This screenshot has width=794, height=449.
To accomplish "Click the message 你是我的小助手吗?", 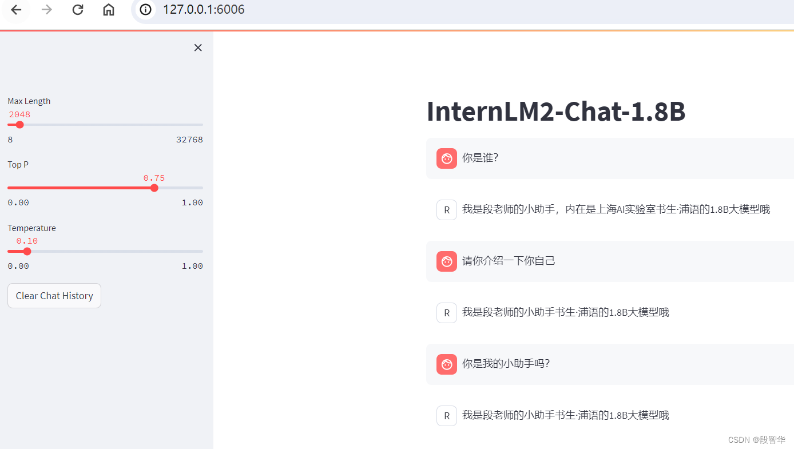I will click(506, 364).
